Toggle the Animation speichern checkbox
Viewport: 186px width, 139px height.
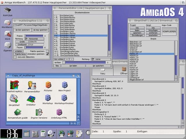47,54
